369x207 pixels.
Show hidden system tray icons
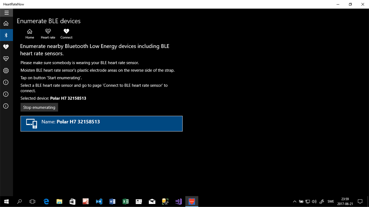295,202
